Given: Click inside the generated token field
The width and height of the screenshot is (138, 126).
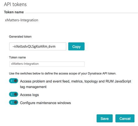Looking at the screenshot, I should coord(38,47).
